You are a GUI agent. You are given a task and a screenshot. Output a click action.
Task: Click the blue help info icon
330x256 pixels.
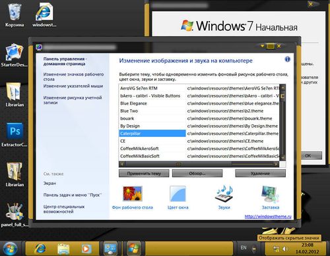[287, 59]
